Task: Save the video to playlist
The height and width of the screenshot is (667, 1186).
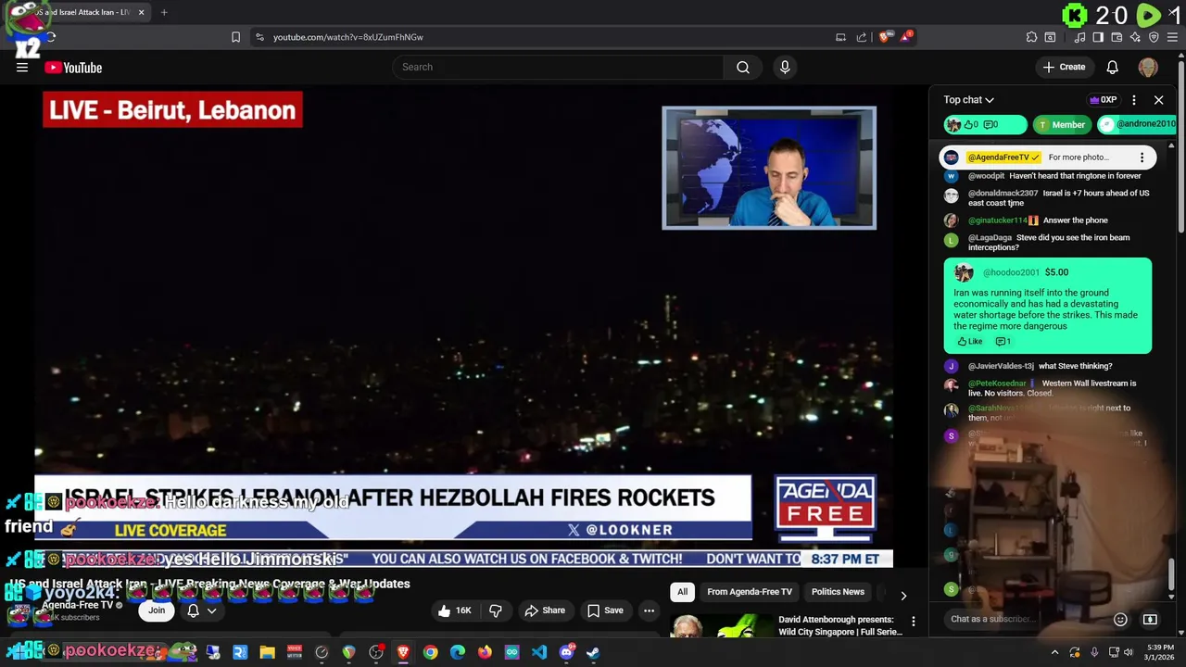Action: point(605,610)
